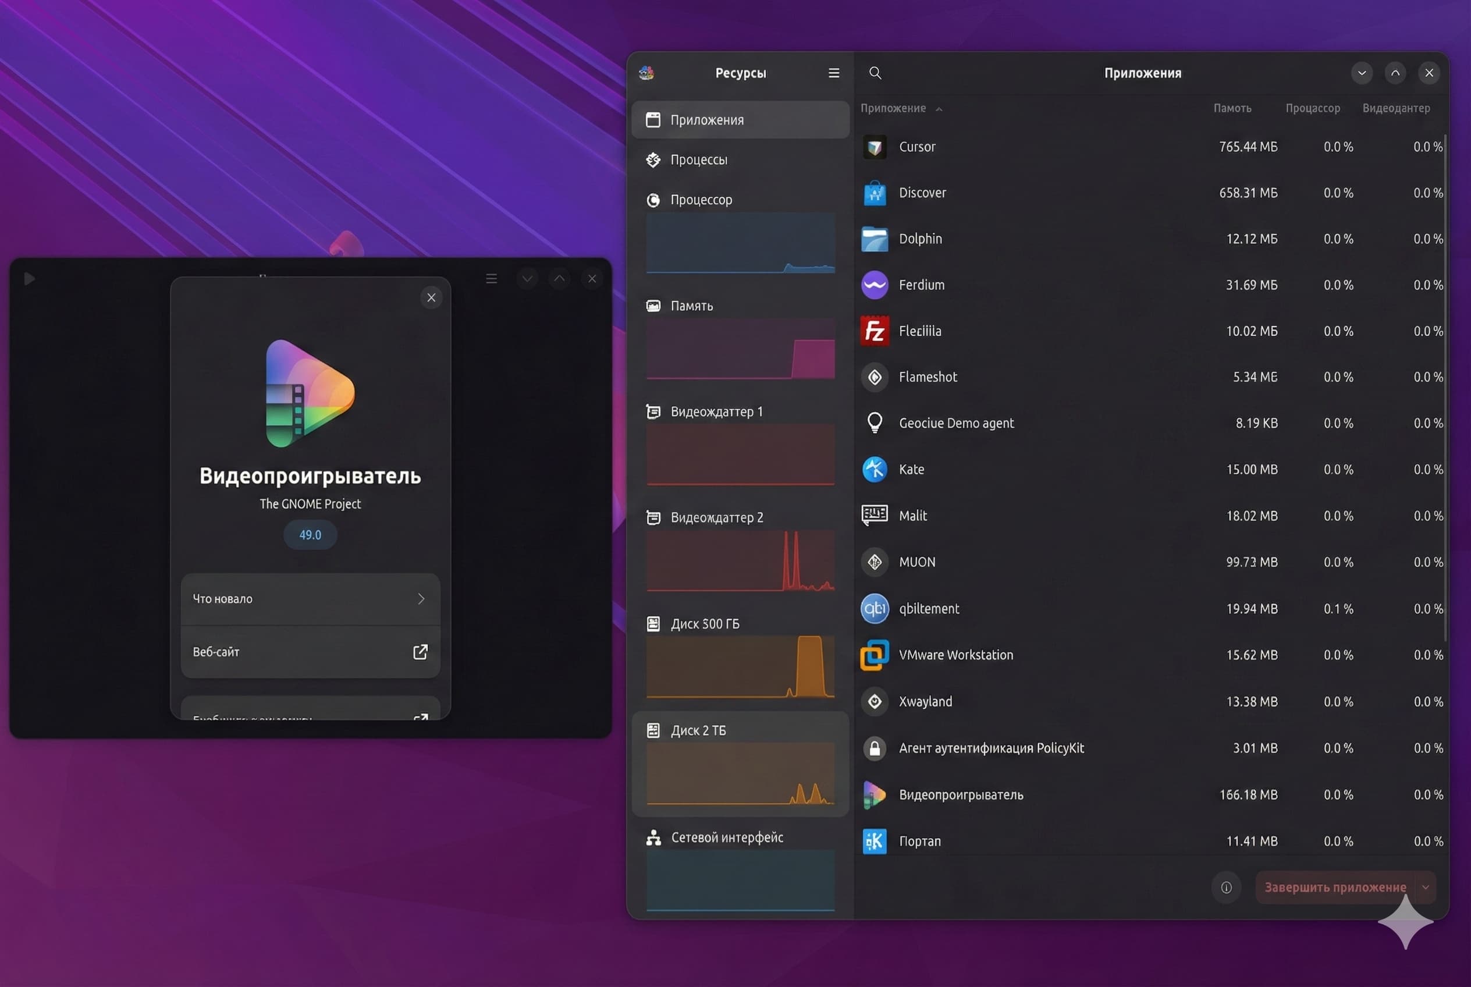Viewport: 1471px width, 987px height.
Task: Select the lightbulb icon of Geociue Demo agent
Action: pyautogui.click(x=875, y=423)
